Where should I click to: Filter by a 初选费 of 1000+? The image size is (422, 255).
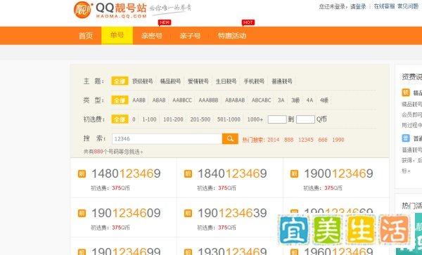[x=255, y=119]
